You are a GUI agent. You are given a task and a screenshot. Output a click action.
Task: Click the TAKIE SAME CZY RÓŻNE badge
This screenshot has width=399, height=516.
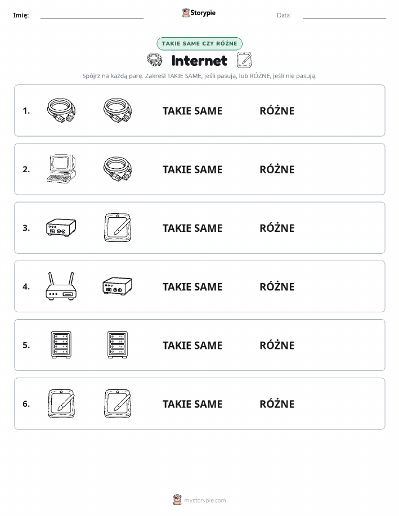199,43
